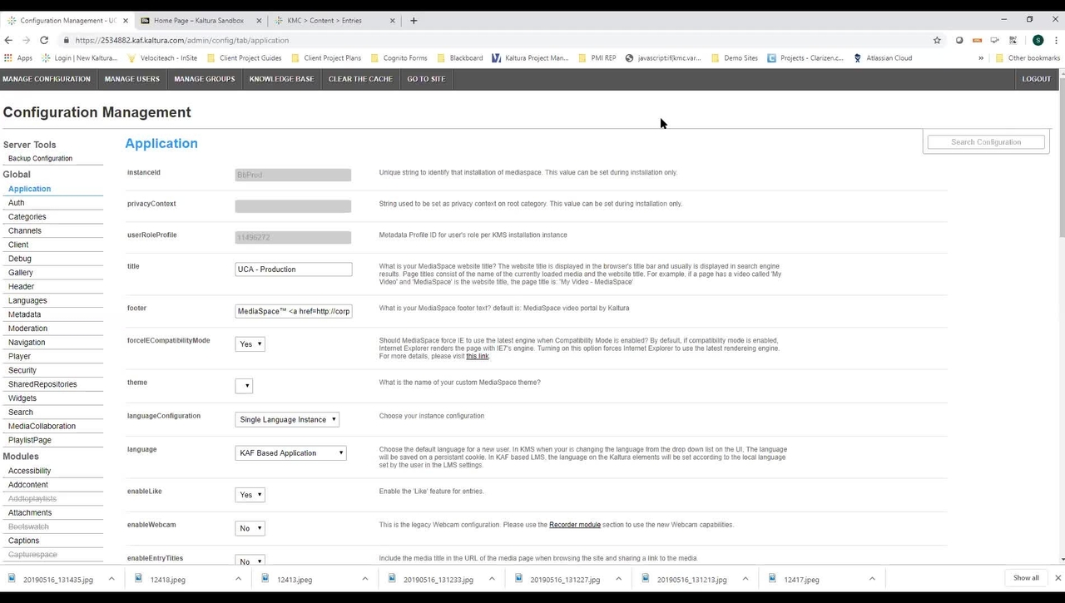Open download options for 12418.jpeg

click(238, 579)
